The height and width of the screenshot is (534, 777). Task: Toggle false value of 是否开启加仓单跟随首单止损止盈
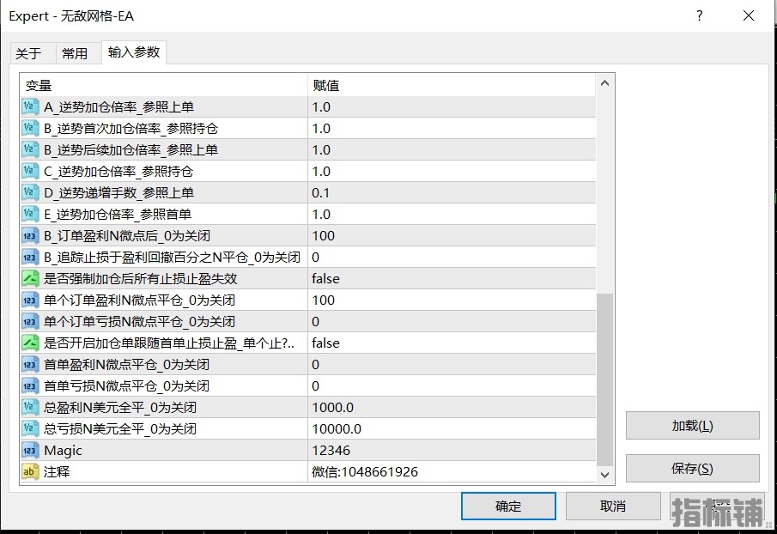point(325,343)
